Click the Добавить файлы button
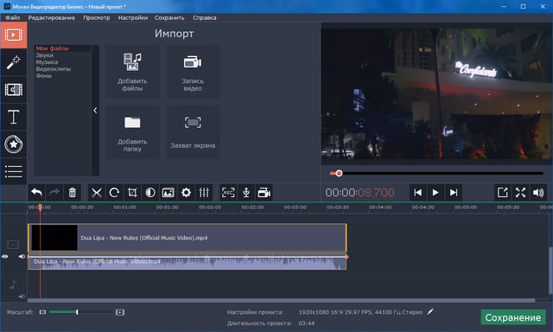Image resolution: width=553 pixels, height=332 pixels. [x=132, y=72]
